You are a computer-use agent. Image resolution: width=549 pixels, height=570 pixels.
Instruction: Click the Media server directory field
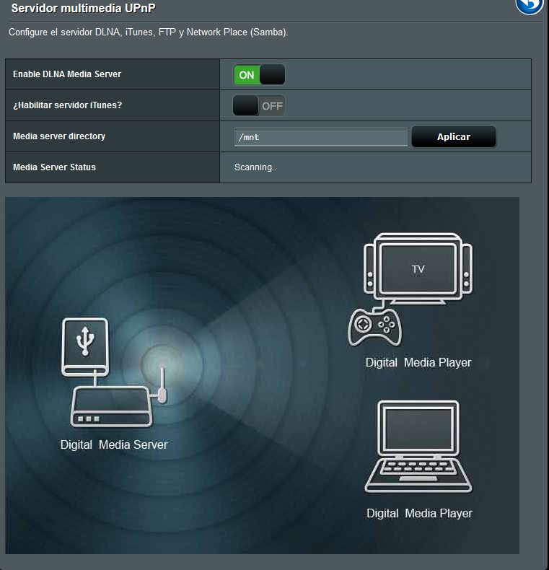pyautogui.click(x=321, y=137)
